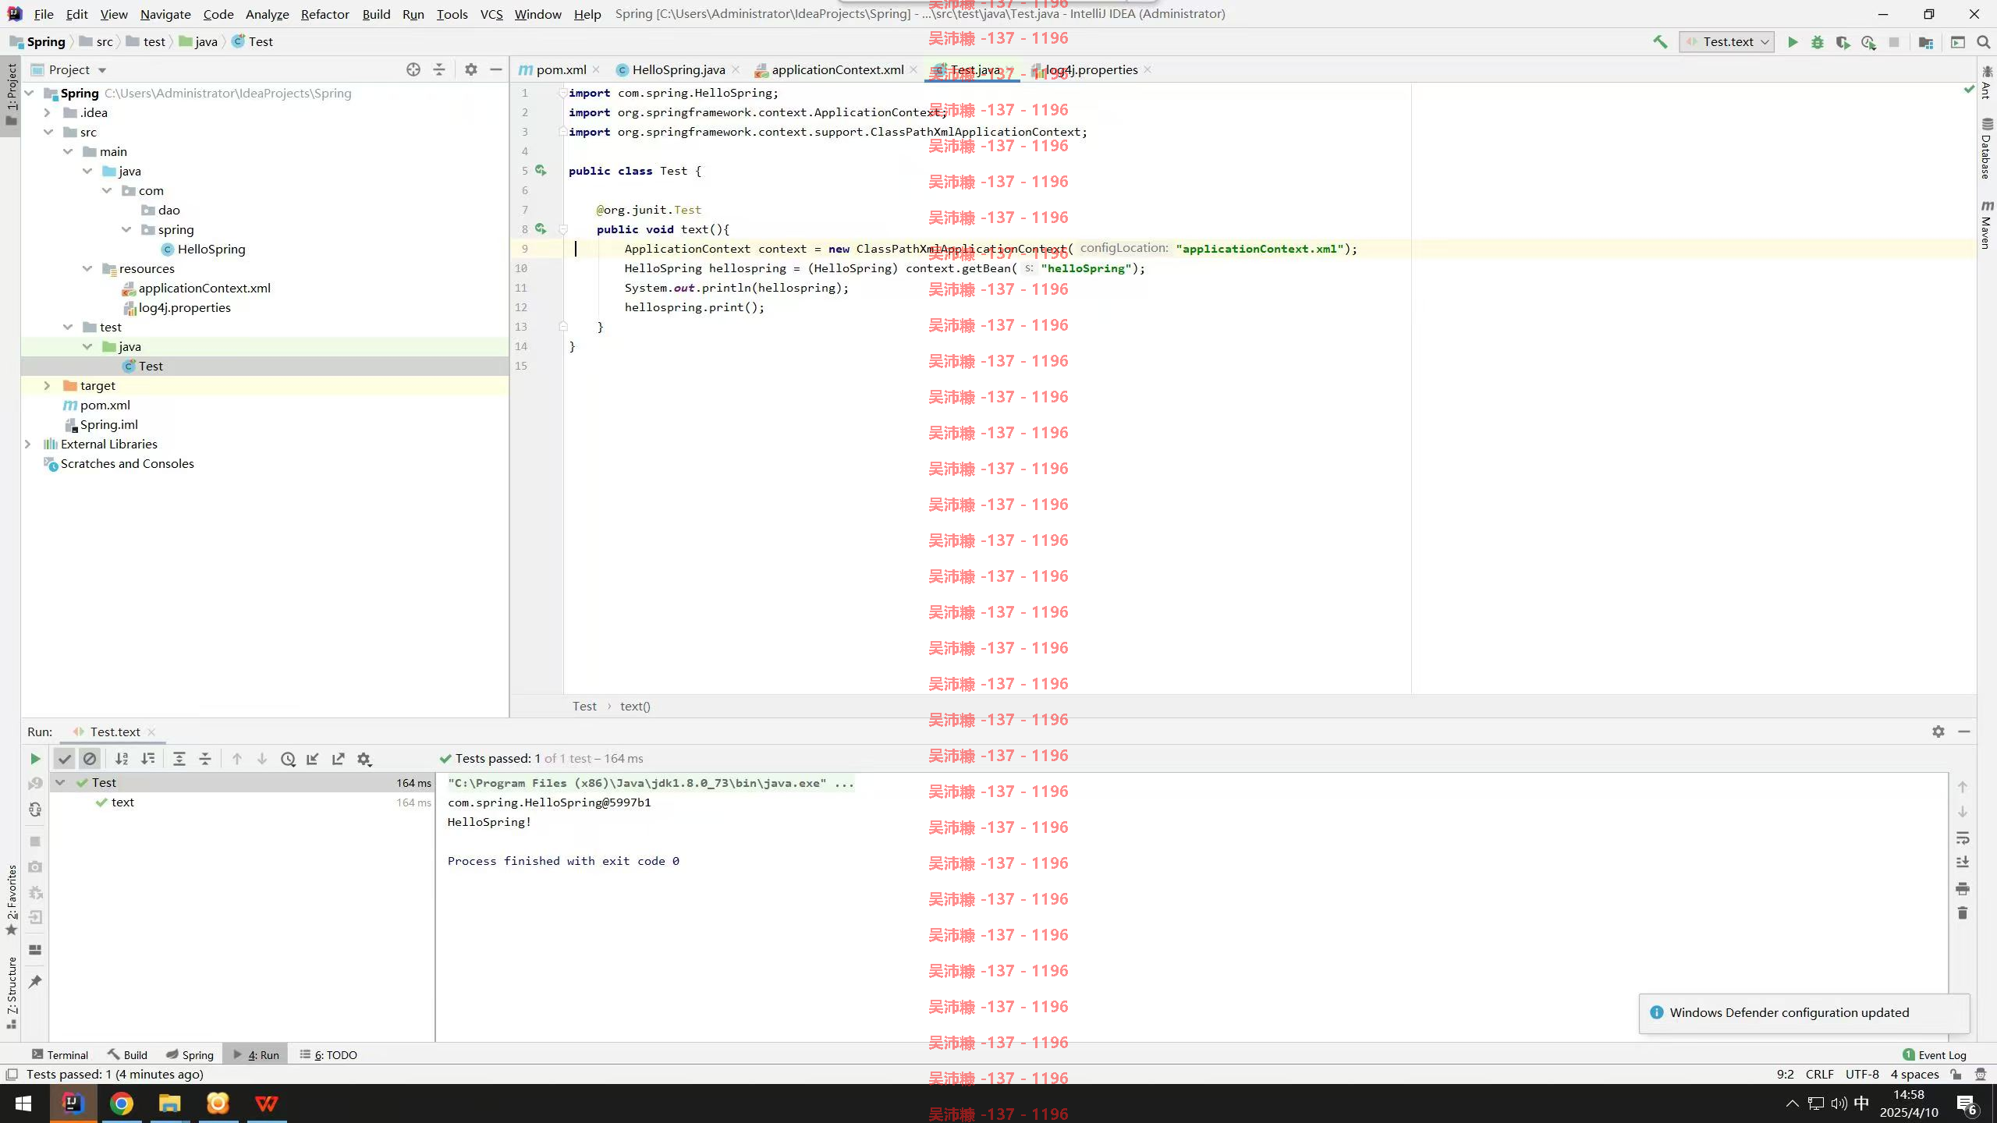Toggle soft-wrap in console output

[1963, 838]
